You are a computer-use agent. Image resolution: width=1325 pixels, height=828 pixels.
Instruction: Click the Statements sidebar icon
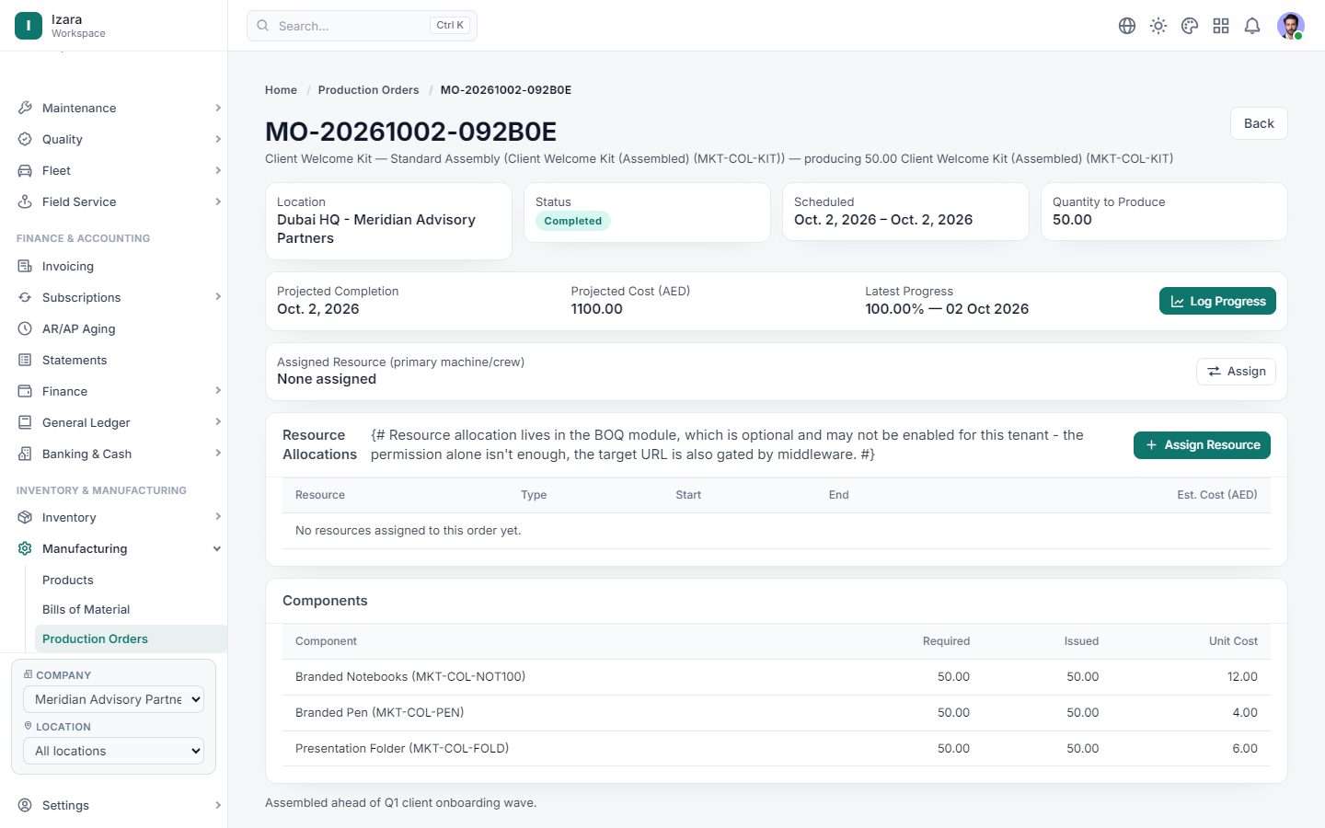25,360
